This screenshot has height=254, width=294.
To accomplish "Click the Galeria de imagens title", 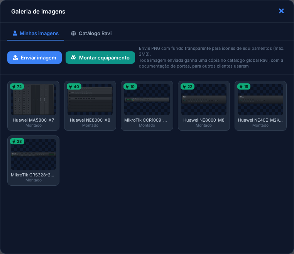I will click(x=38, y=12).
